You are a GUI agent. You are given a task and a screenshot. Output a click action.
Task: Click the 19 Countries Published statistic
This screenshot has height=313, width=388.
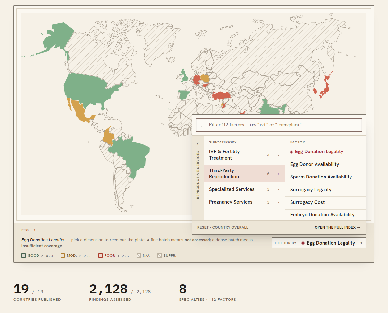[x=37, y=292]
